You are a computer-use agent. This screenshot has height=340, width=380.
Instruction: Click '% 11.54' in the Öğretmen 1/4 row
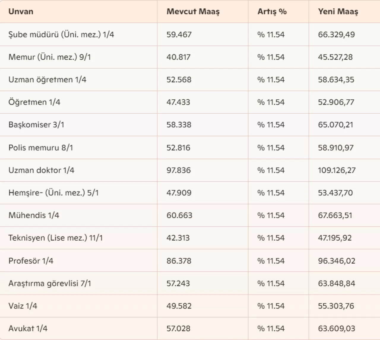[x=271, y=102]
